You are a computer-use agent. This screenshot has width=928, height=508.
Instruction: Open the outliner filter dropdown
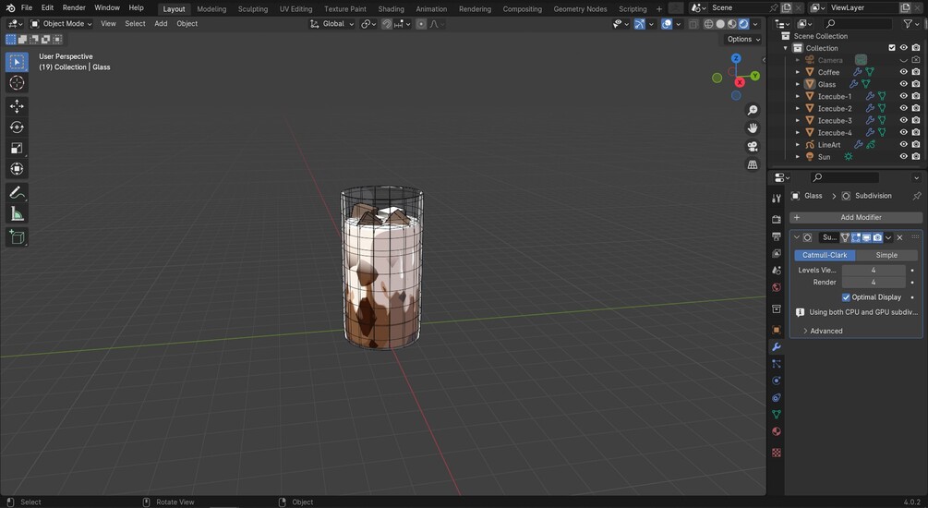tap(910, 24)
